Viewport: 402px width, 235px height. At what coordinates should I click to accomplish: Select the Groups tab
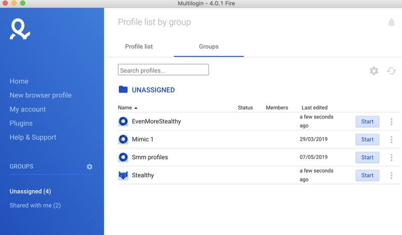[209, 47]
